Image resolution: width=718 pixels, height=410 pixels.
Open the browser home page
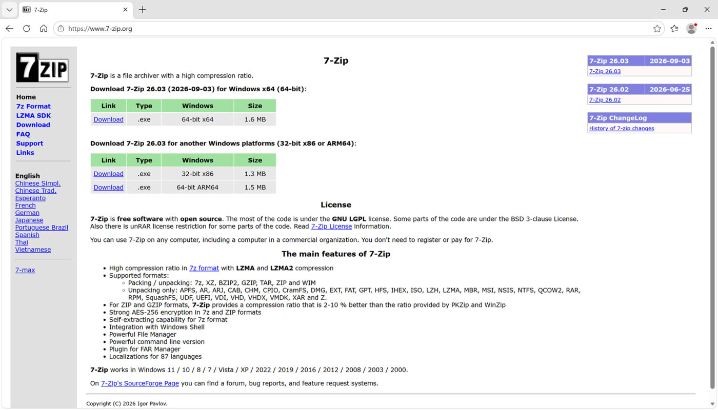pos(44,29)
